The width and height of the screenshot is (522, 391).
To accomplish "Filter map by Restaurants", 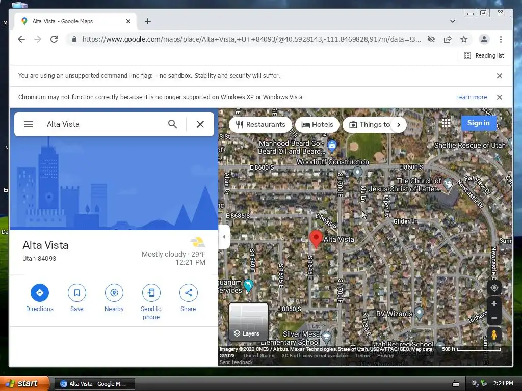I will click(260, 125).
